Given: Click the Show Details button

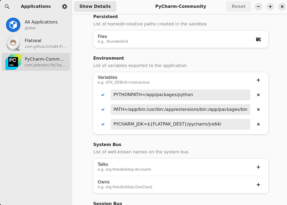Looking at the screenshot, I should click(95, 7).
